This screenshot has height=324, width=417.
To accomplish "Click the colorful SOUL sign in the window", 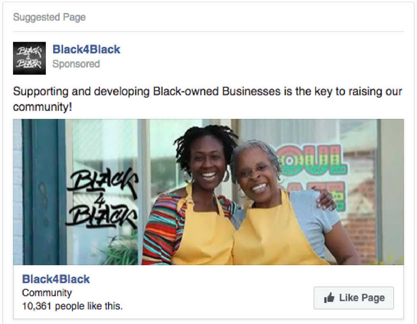I will tap(312, 159).
